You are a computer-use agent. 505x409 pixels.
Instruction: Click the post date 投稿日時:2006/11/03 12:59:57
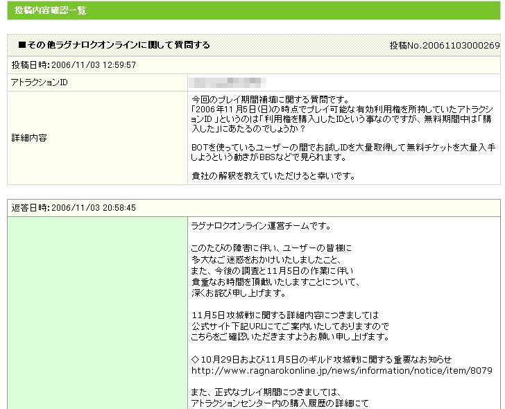click(x=74, y=65)
